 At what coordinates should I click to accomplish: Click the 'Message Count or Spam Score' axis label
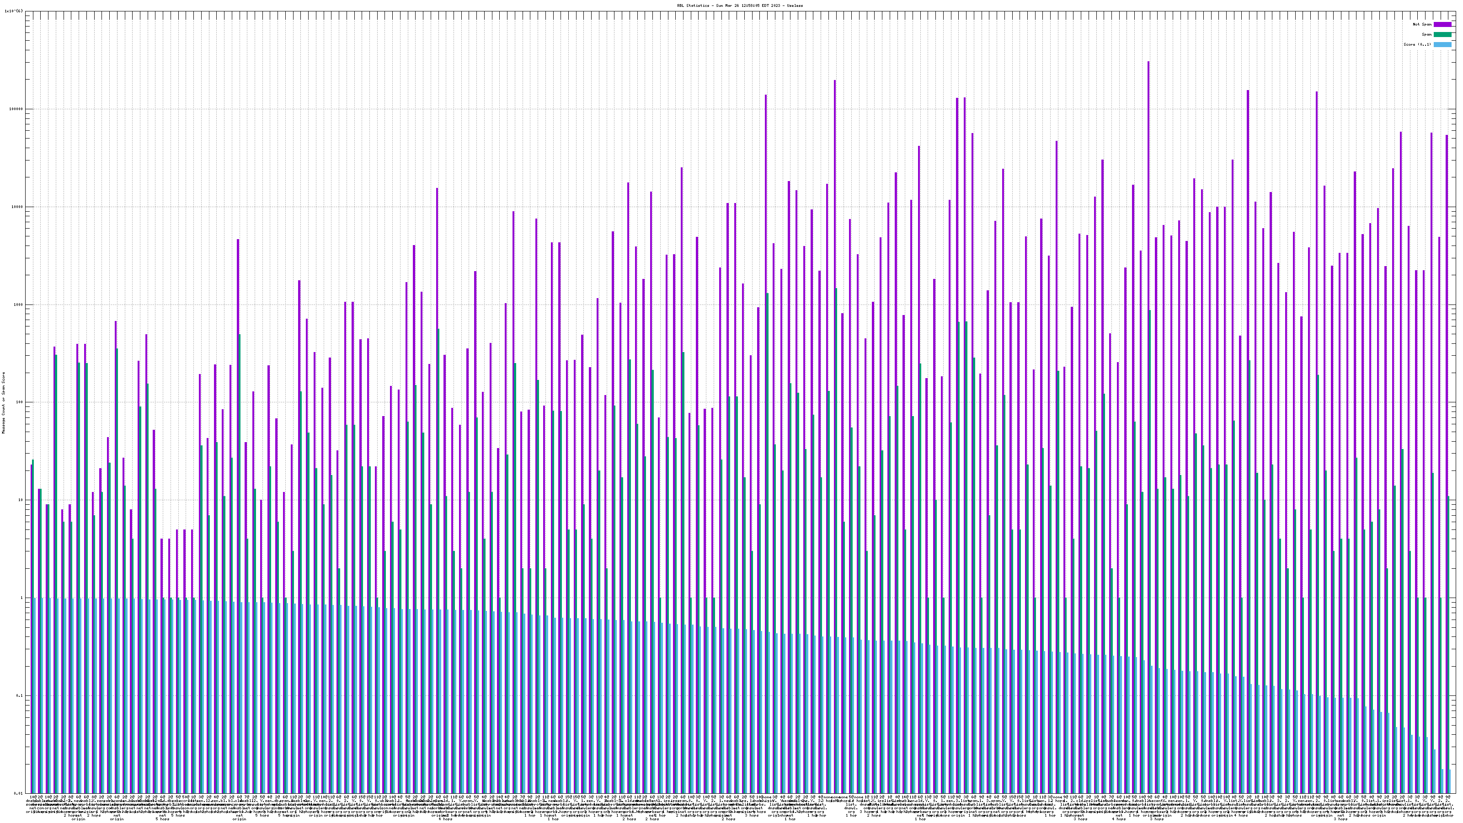[x=3, y=402]
